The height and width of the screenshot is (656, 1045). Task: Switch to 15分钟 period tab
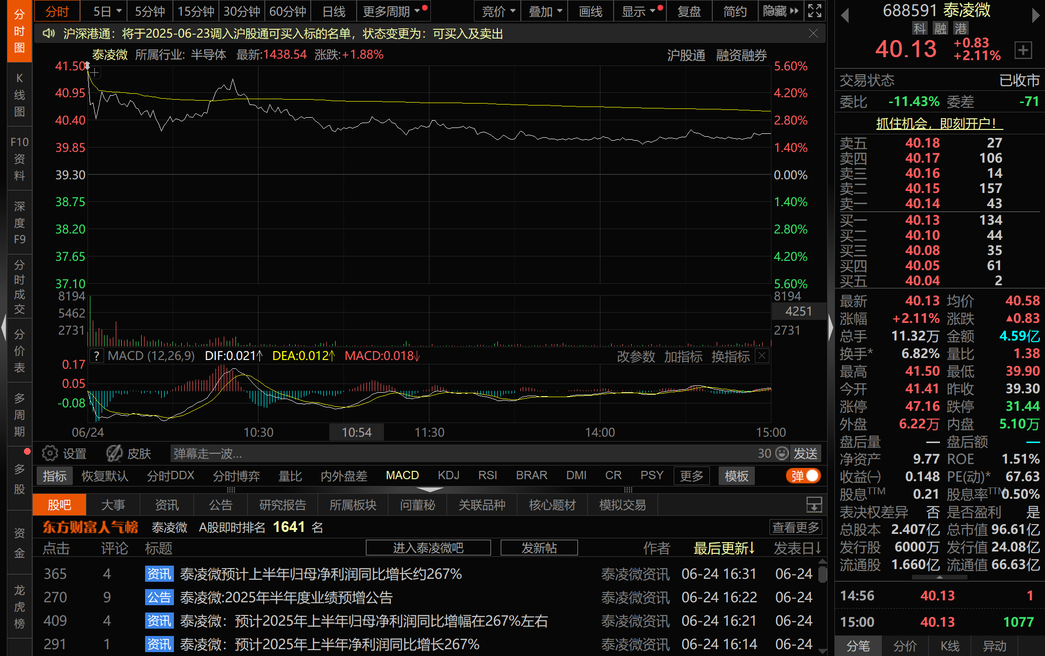point(195,11)
